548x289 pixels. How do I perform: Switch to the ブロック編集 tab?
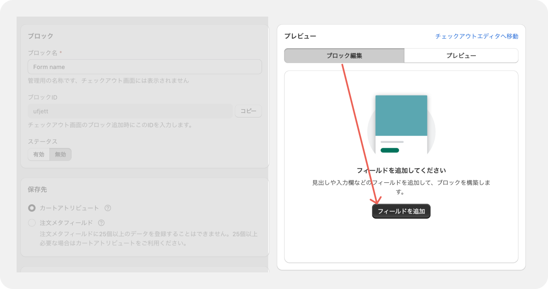(344, 56)
